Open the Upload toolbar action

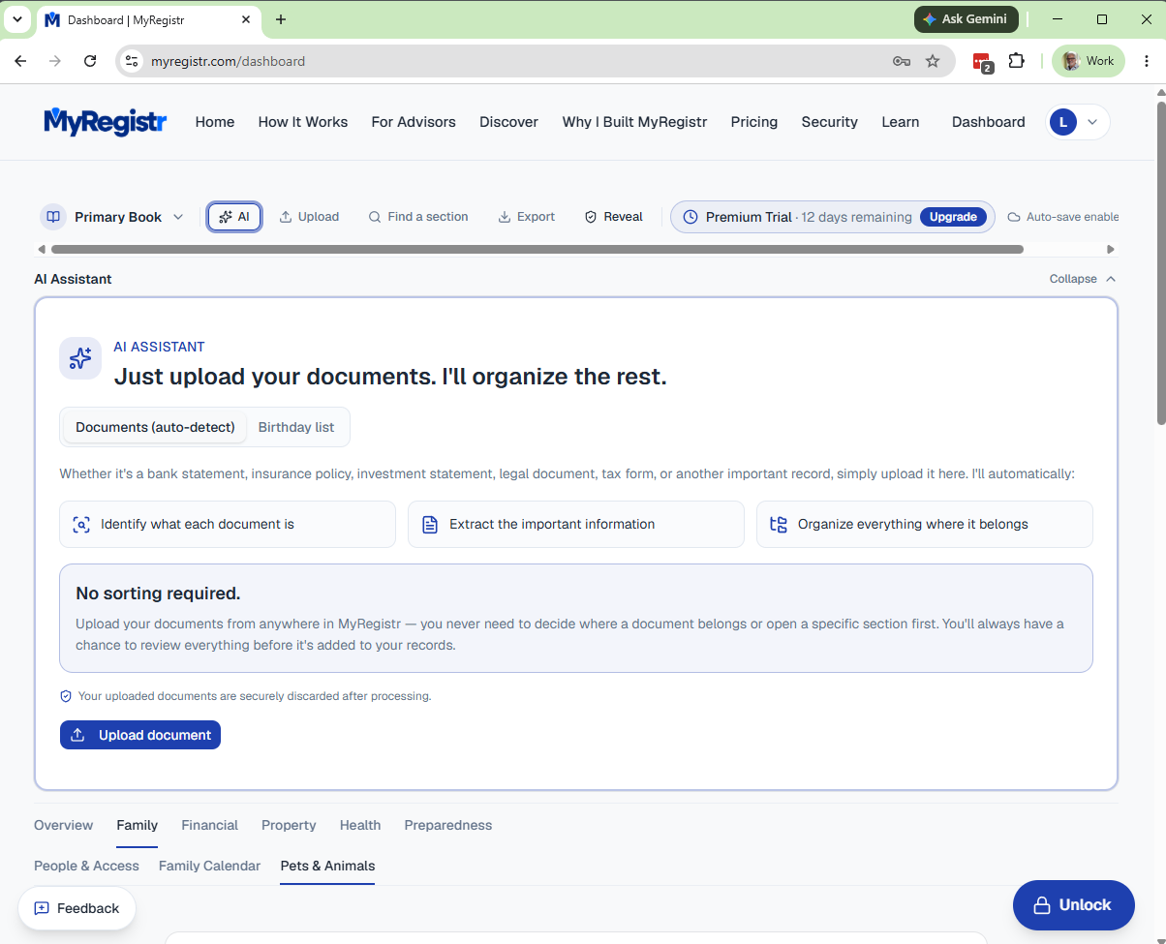pyautogui.click(x=309, y=217)
